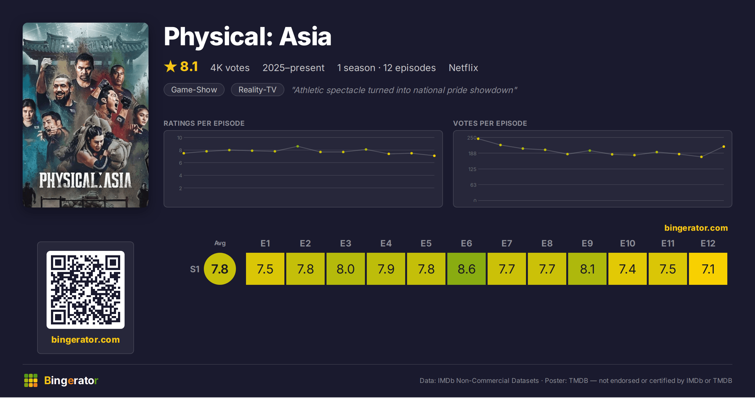This screenshot has height=398, width=755.
Task: Select the Reality-TV genre tag
Action: click(x=257, y=90)
